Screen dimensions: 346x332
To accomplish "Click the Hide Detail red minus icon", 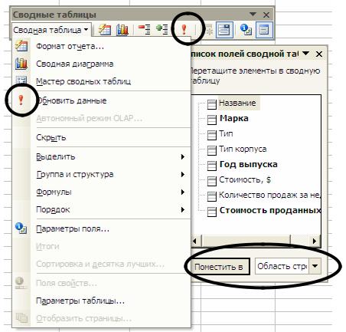I will 144,30.
